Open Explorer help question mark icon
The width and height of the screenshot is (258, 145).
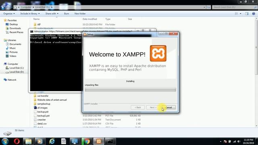[x=254, y=14]
